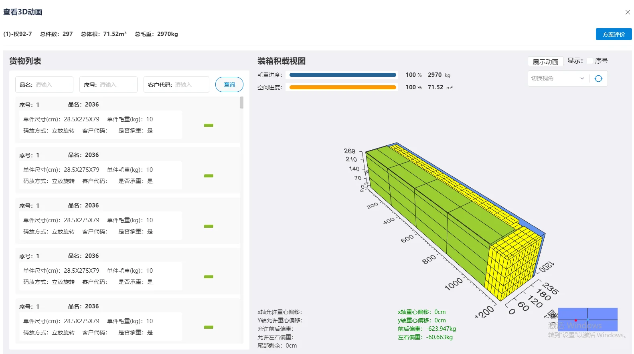Click the cargo list scrollbar thumb
This screenshot has width=634, height=354.
pyautogui.click(x=242, y=103)
